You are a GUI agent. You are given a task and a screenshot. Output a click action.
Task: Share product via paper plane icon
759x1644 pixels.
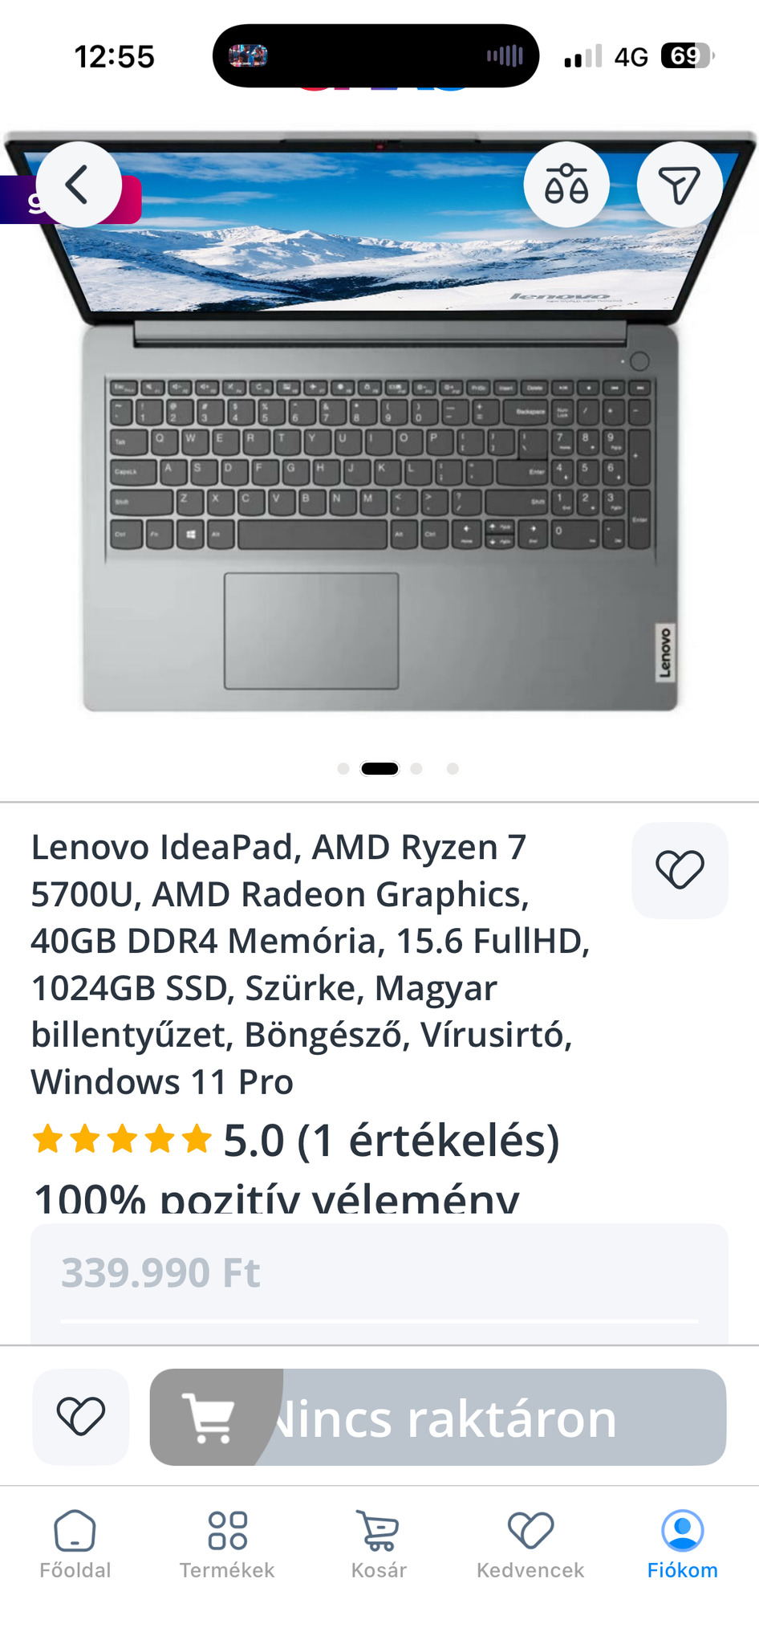pos(680,185)
